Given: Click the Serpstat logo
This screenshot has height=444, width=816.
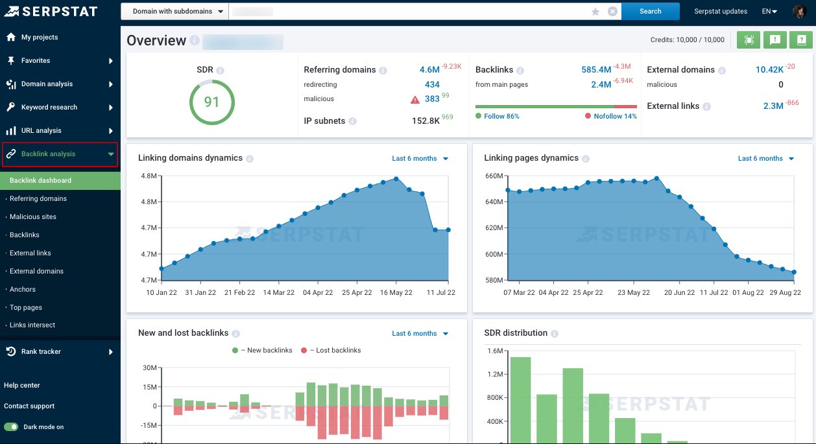Looking at the screenshot, I should point(51,11).
